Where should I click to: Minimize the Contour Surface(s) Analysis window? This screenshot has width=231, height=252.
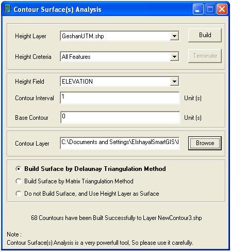coord(198,9)
